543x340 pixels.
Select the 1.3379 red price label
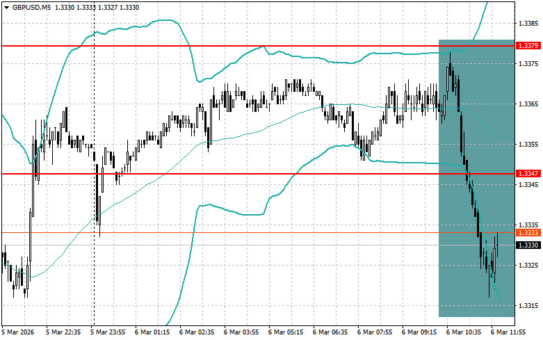coord(528,46)
